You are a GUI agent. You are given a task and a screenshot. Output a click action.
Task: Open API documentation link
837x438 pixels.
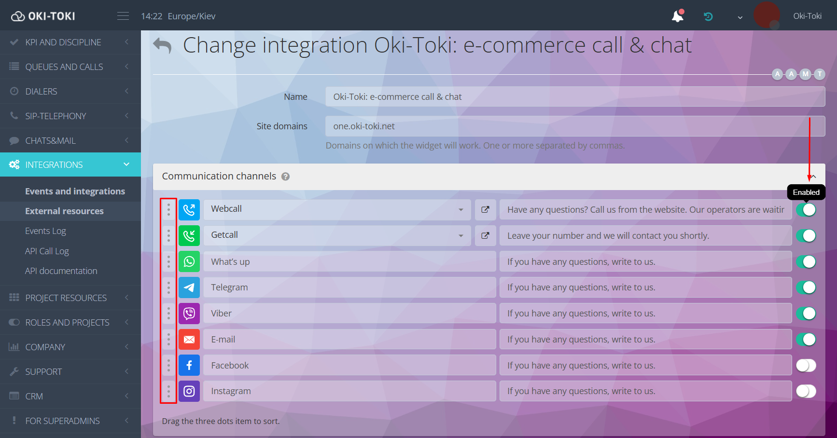[61, 271]
